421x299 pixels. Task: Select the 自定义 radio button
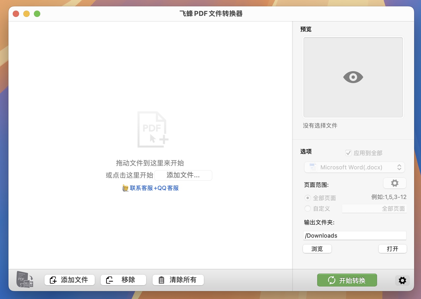click(x=308, y=209)
